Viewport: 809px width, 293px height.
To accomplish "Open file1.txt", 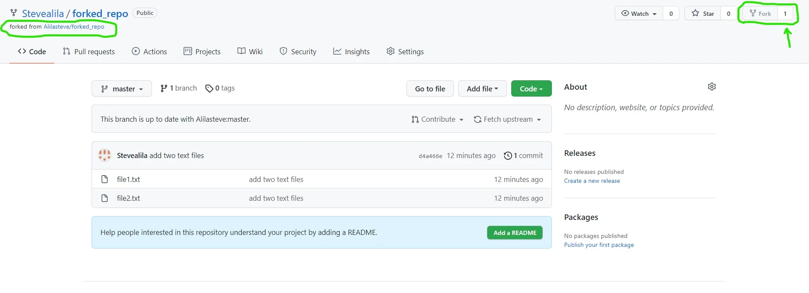I will [x=128, y=179].
